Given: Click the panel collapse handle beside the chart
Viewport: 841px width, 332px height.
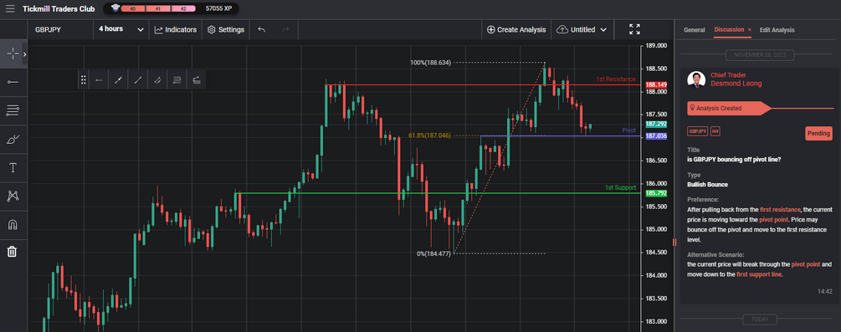Looking at the screenshot, I should pyautogui.click(x=675, y=242).
